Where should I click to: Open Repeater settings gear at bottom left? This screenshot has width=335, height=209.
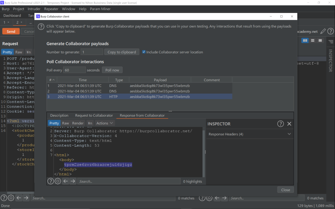pyautogui.click(x=11, y=198)
